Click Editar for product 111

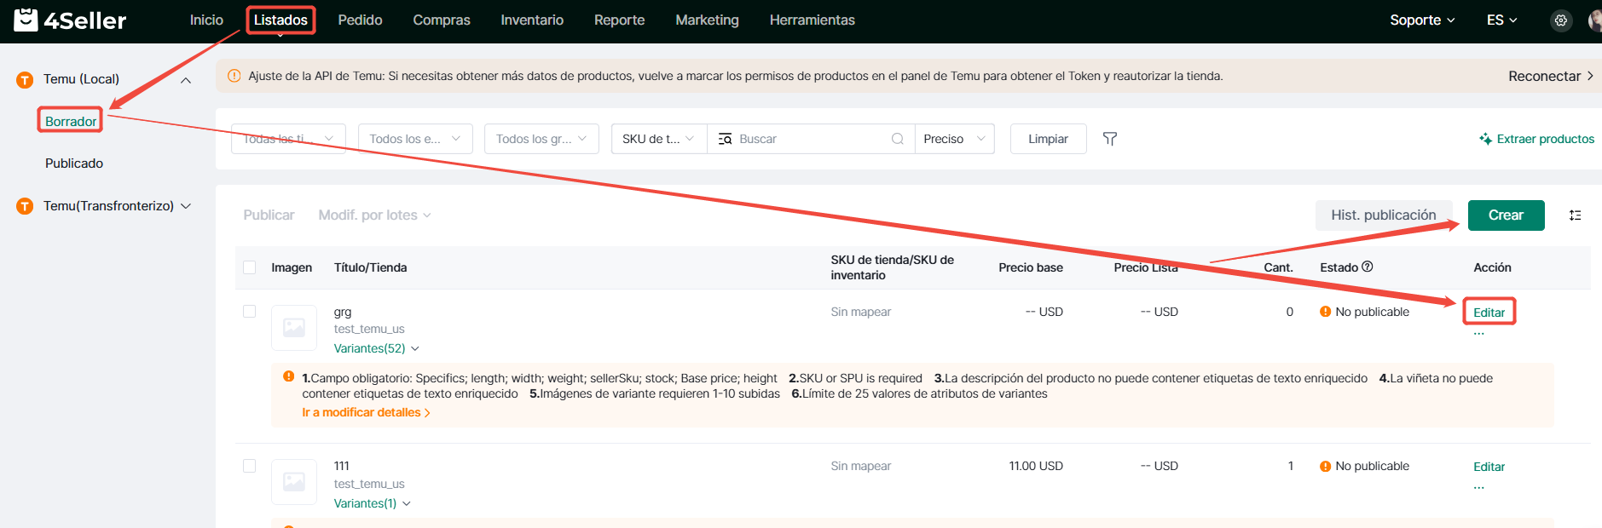click(1489, 467)
